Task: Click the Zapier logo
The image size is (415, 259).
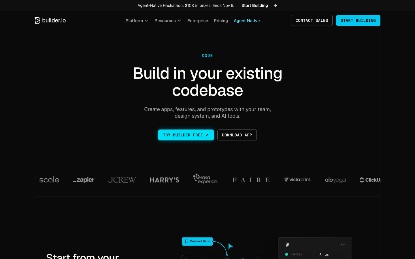Action: coord(84,180)
